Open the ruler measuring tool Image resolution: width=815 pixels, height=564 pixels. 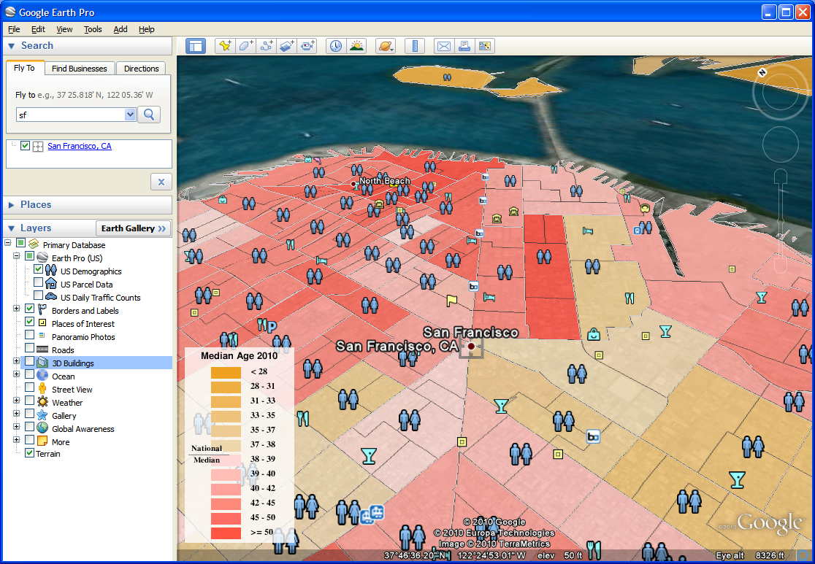point(415,46)
